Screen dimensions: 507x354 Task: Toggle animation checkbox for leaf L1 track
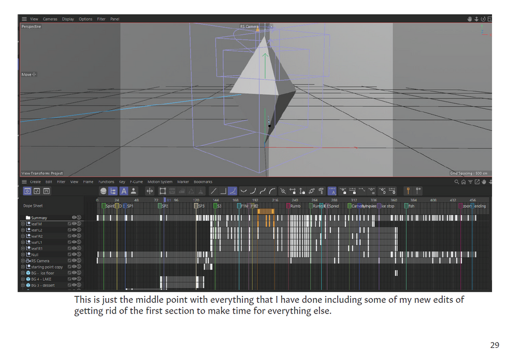click(69, 243)
